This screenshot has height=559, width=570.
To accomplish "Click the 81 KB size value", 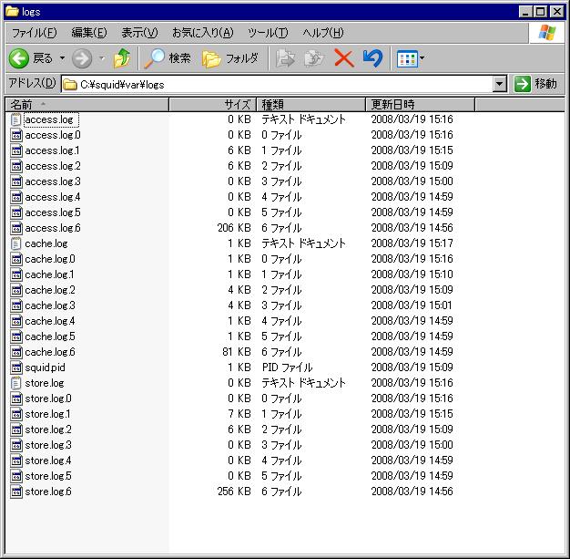I will [x=237, y=352].
